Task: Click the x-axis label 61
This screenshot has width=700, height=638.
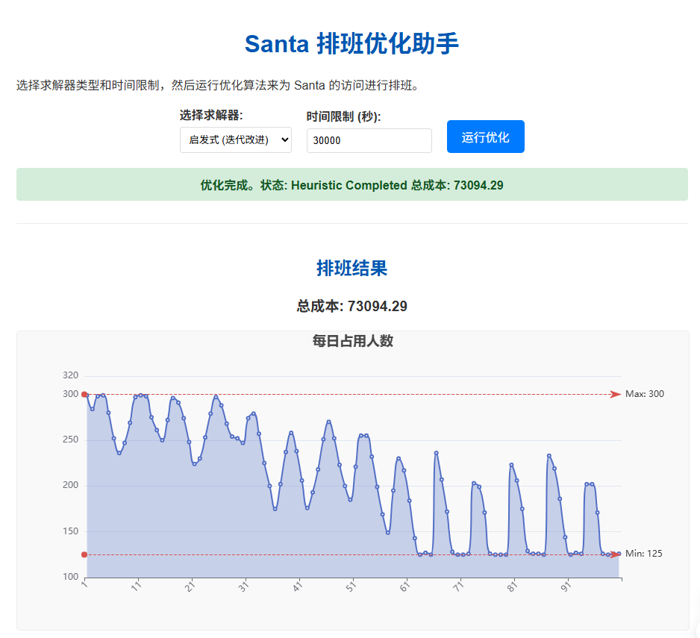Action: tap(405, 587)
